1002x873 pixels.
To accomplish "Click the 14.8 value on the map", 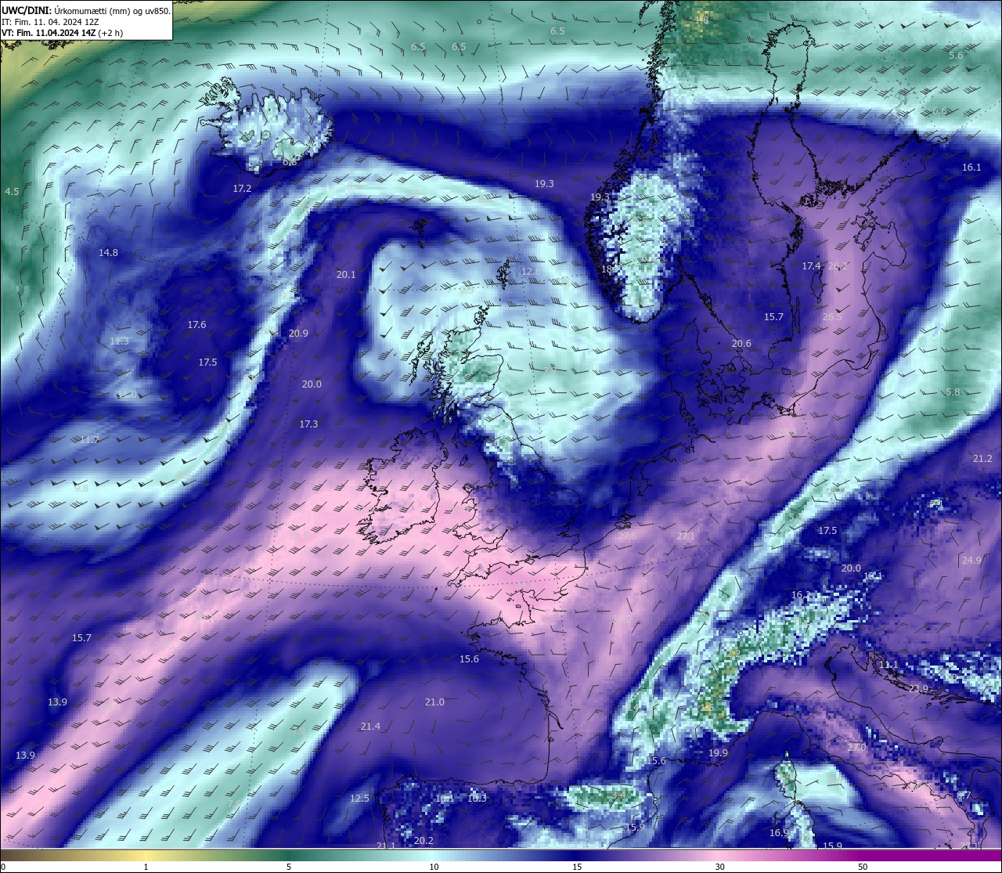I will (108, 253).
